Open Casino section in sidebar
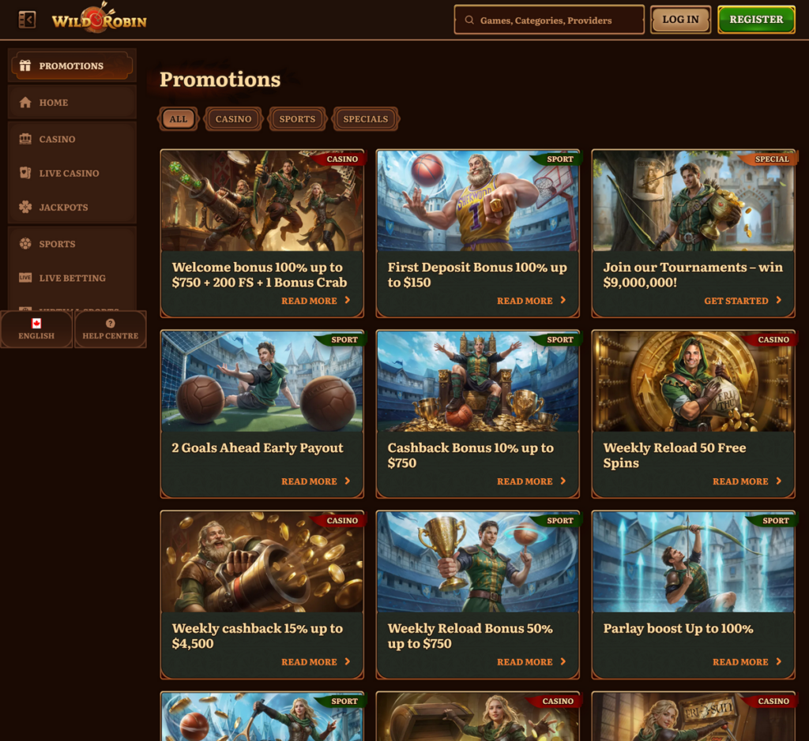The image size is (809, 741). [x=72, y=139]
